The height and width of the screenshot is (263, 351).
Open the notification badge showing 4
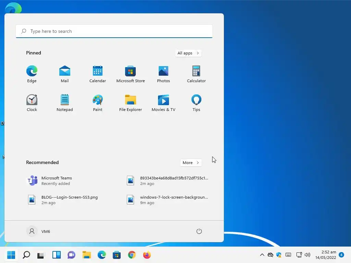[341, 255]
